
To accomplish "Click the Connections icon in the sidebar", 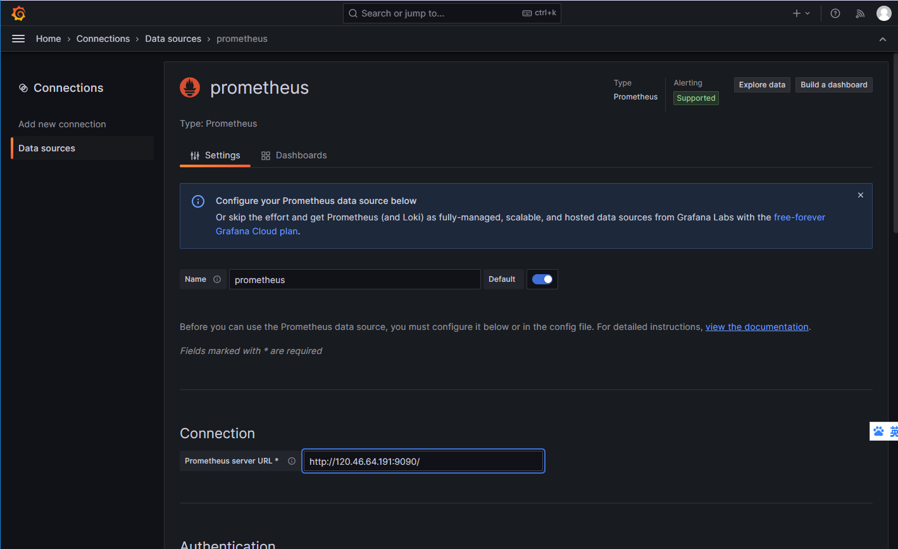I will point(23,87).
